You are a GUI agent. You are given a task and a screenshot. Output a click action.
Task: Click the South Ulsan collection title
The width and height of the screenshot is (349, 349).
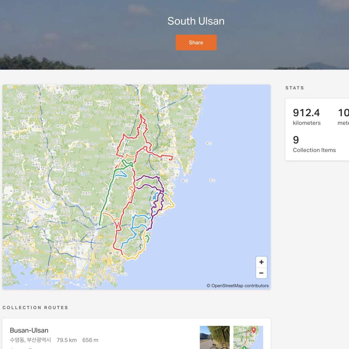tap(196, 21)
